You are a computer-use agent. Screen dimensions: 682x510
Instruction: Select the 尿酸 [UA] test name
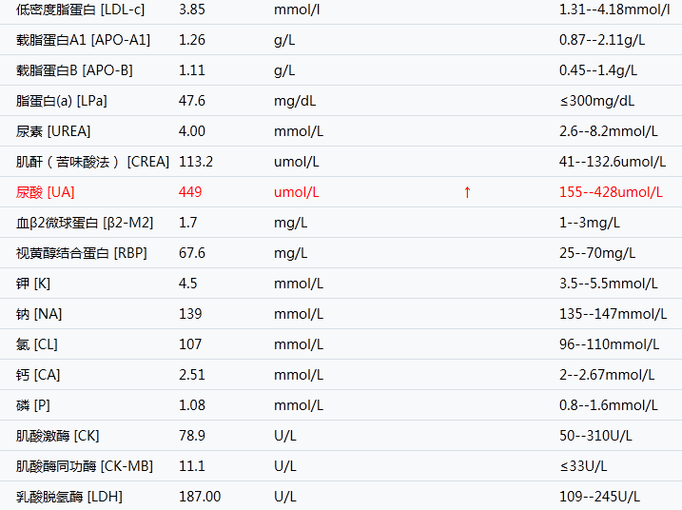[45, 192]
